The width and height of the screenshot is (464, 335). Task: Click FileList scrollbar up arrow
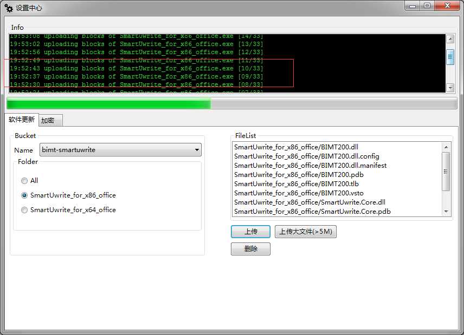[446, 147]
